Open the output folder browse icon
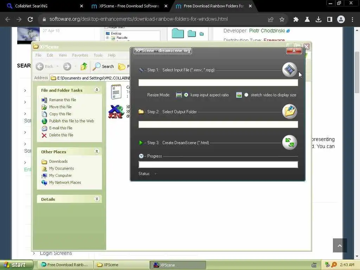The width and height of the screenshot is (360, 270). (289, 111)
